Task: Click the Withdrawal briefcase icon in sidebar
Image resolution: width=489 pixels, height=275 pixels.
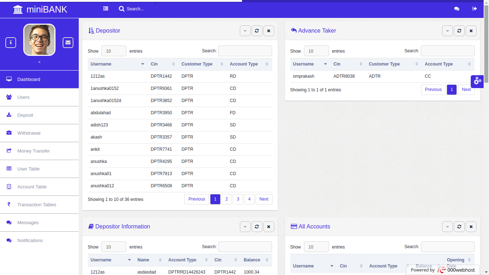Action: click(9, 133)
